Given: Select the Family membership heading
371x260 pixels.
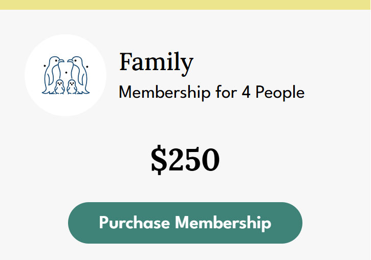Looking at the screenshot, I should coord(156,62).
